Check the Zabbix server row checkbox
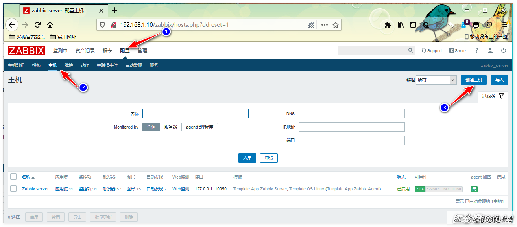517x227 pixels. point(13,189)
